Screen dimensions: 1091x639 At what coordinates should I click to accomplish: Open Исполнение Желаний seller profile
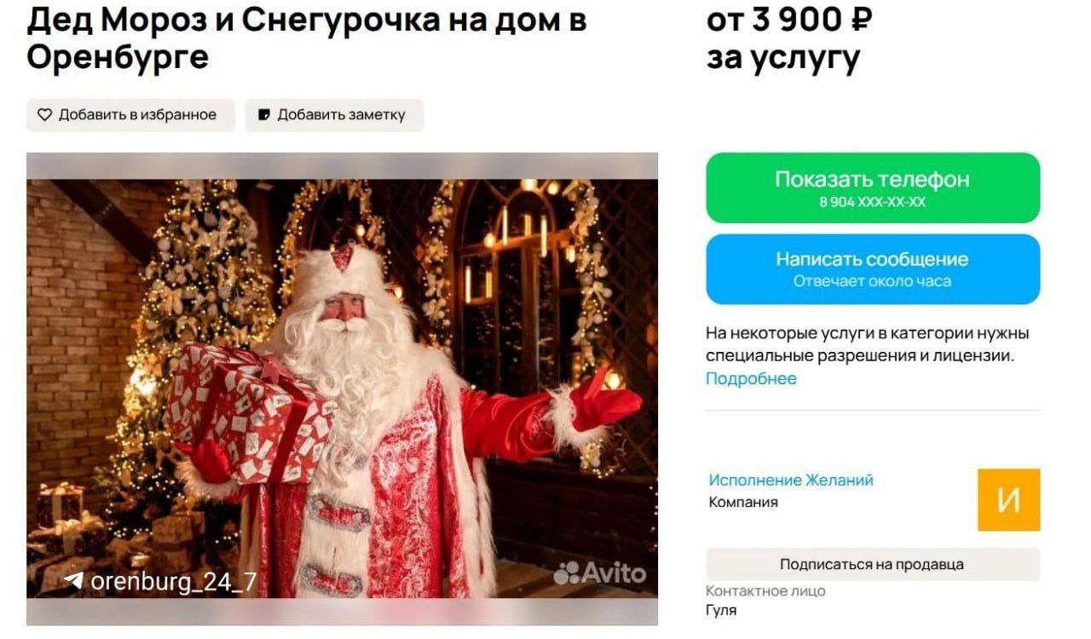tap(791, 481)
